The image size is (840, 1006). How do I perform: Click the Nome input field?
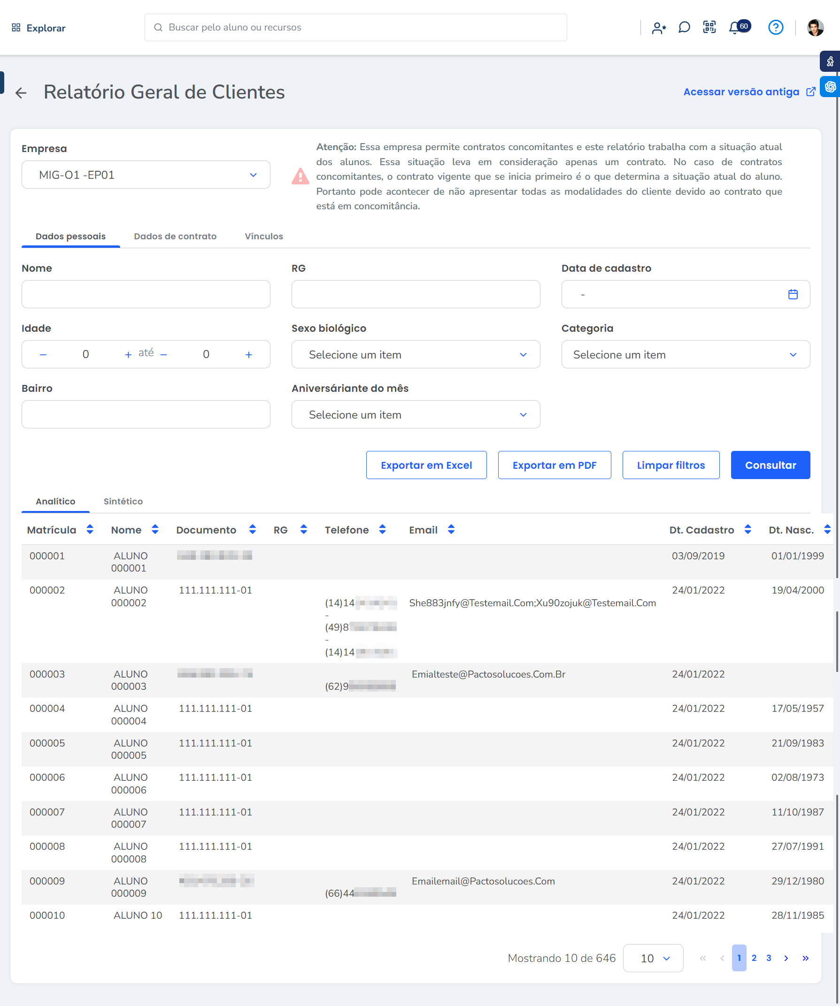146,294
